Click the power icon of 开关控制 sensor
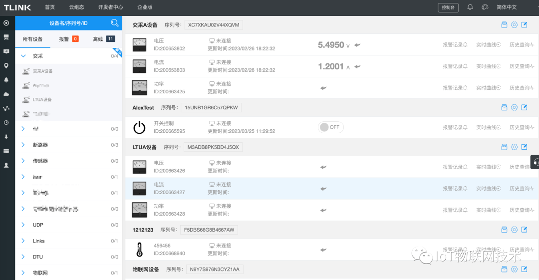This screenshot has width=539, height=280. click(x=139, y=127)
